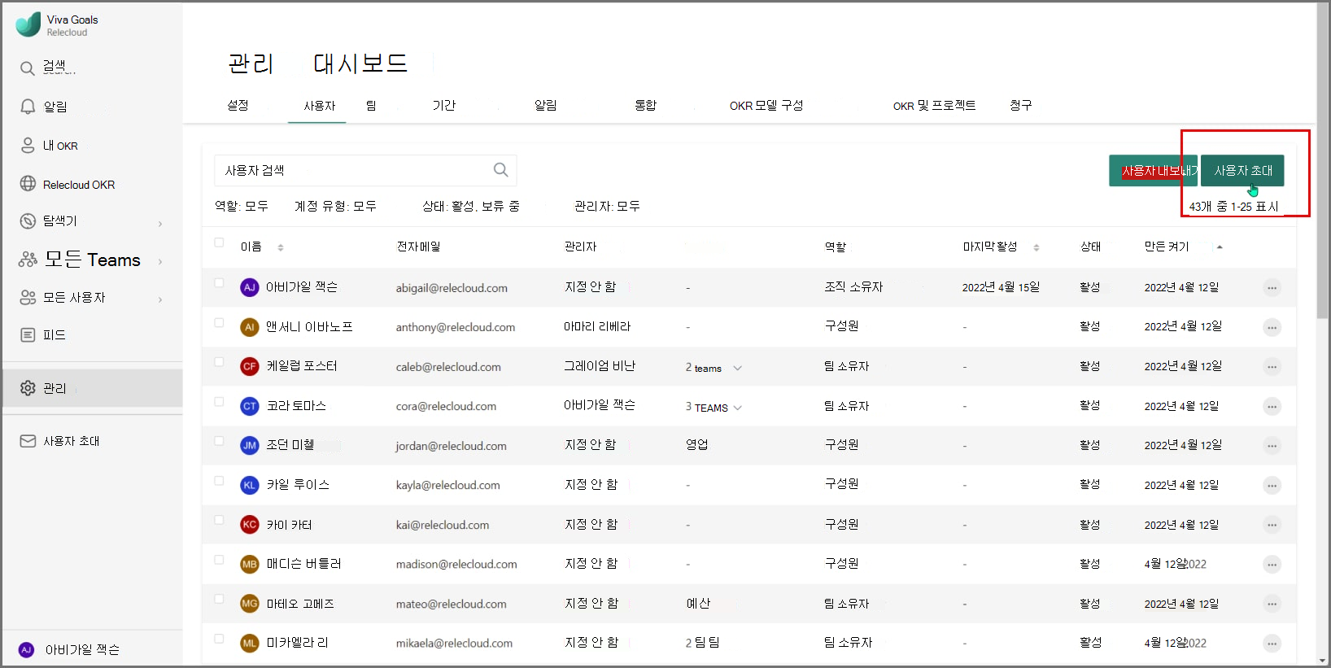Open Relecloud OKR globe icon
This screenshot has height=668, width=1331.
pyautogui.click(x=28, y=184)
